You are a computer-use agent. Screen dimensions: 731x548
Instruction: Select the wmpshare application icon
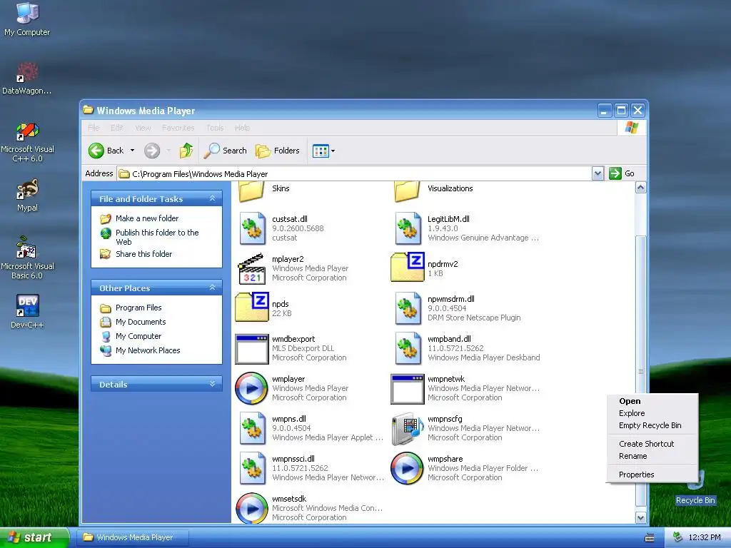click(x=408, y=468)
